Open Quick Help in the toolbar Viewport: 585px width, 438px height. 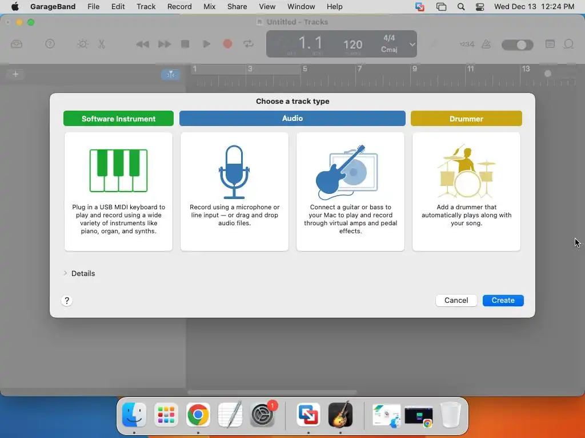(50, 44)
